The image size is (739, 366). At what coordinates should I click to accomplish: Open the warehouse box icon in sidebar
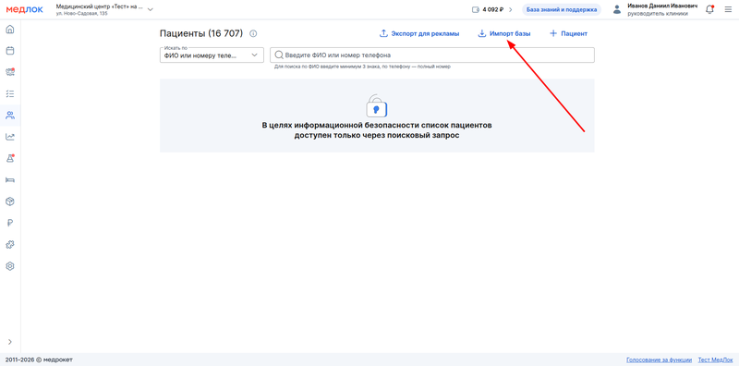click(10, 201)
